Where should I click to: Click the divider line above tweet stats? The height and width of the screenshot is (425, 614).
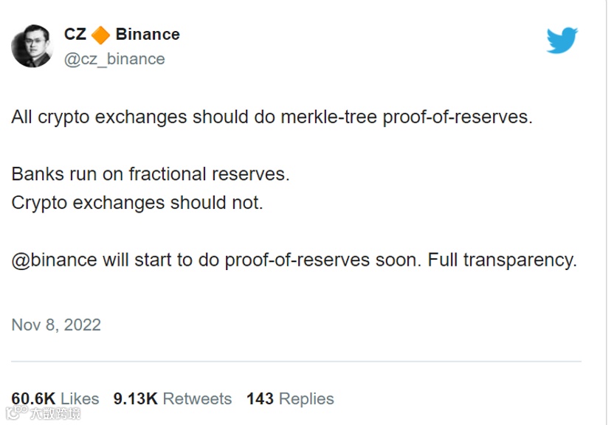pos(295,362)
